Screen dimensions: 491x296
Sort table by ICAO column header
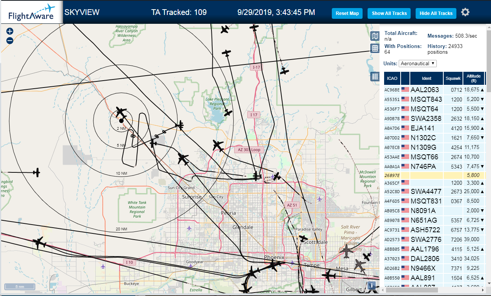click(x=392, y=78)
